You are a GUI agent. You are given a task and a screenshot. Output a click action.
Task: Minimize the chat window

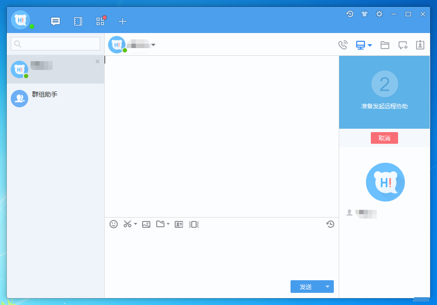click(394, 14)
